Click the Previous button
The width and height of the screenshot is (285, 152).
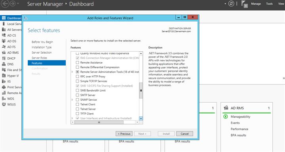coord(124,134)
